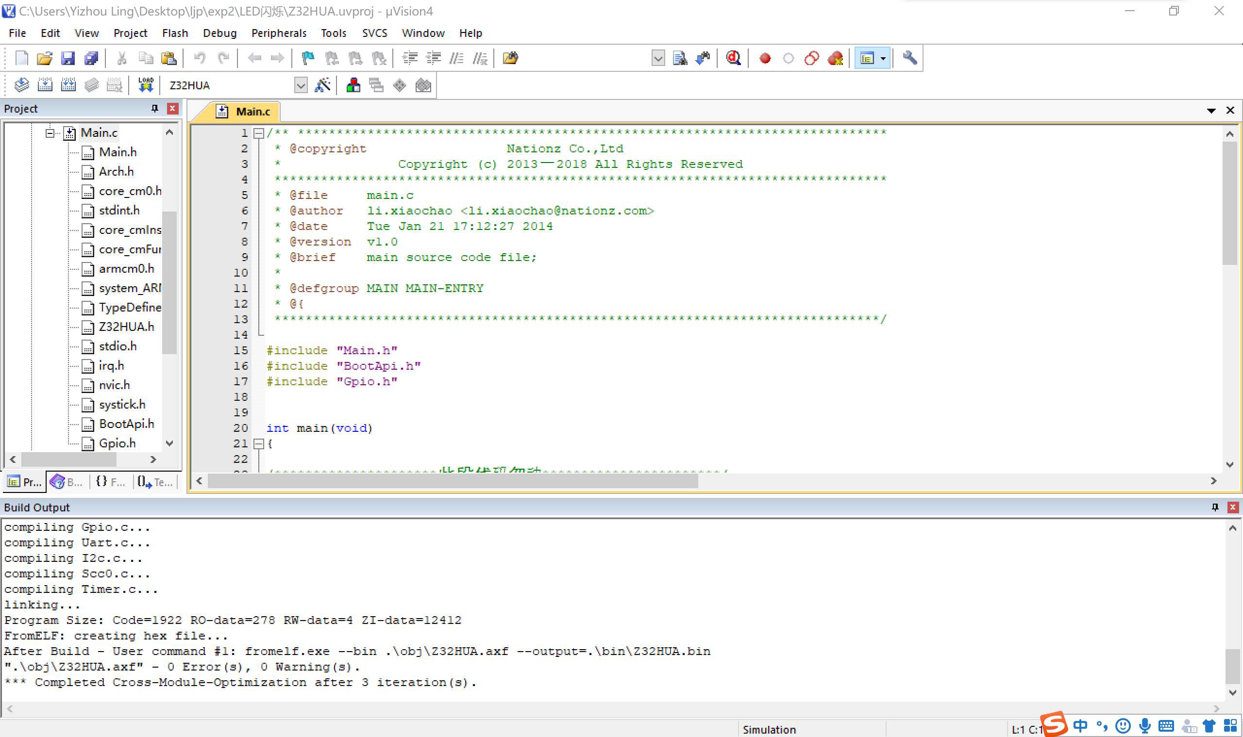Close the Main.c editor tab
This screenshot has width=1243, height=737.
[x=1230, y=110]
